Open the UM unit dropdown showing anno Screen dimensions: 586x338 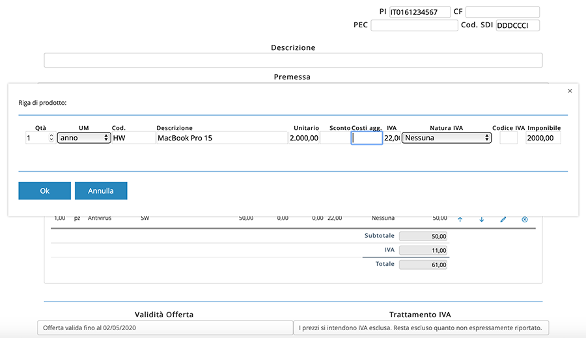coord(84,138)
